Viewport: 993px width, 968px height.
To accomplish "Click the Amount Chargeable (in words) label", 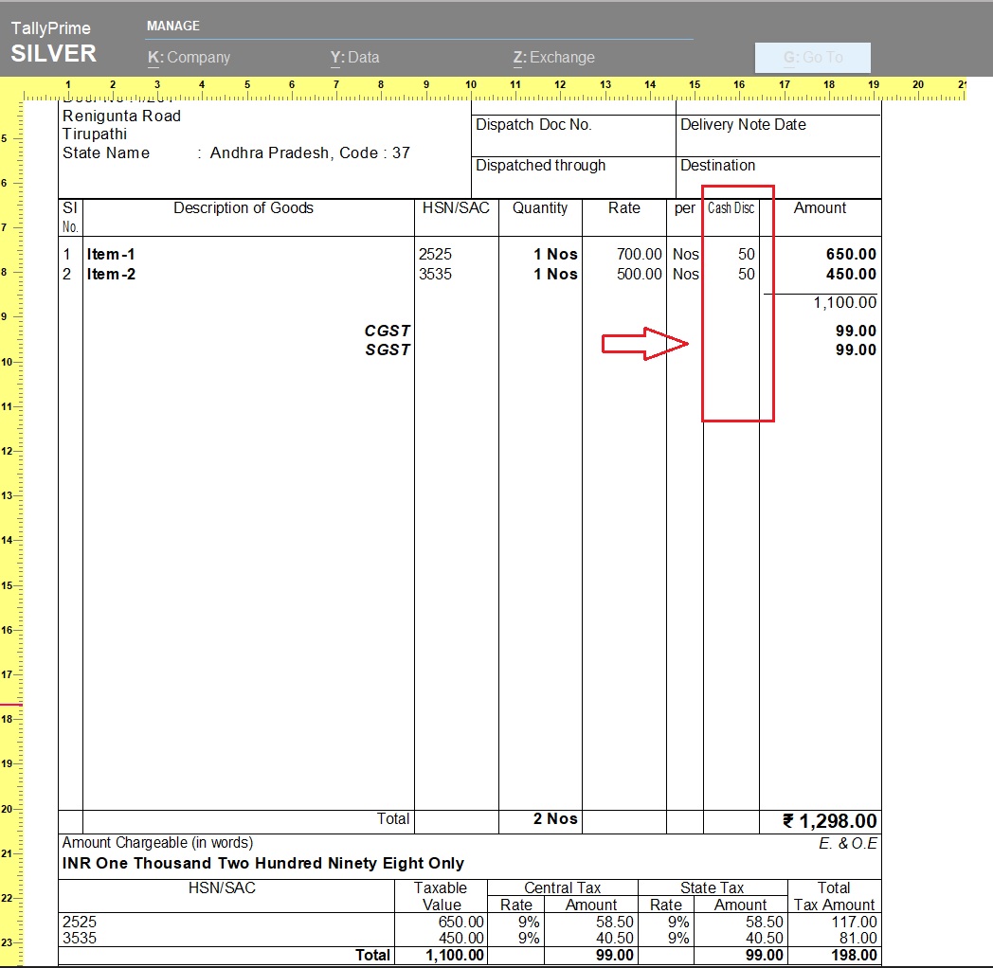I will click(157, 843).
